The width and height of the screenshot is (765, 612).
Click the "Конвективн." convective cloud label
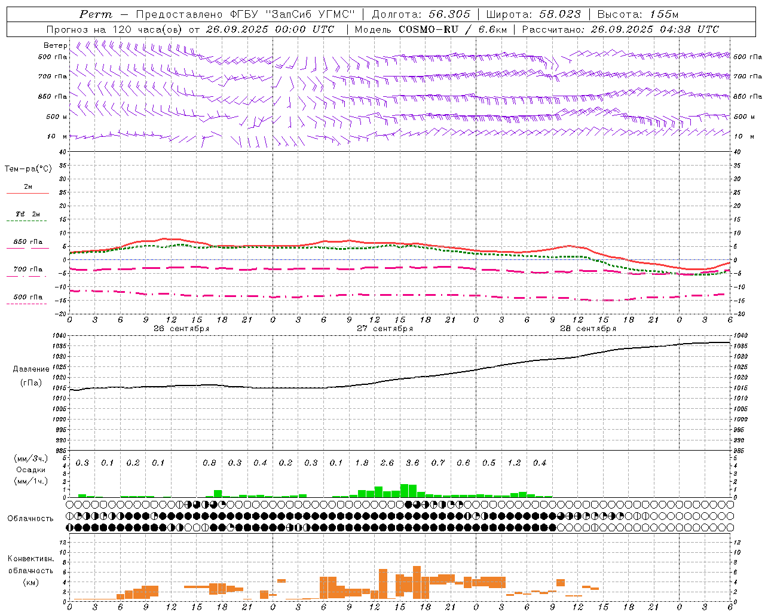pos(31,559)
